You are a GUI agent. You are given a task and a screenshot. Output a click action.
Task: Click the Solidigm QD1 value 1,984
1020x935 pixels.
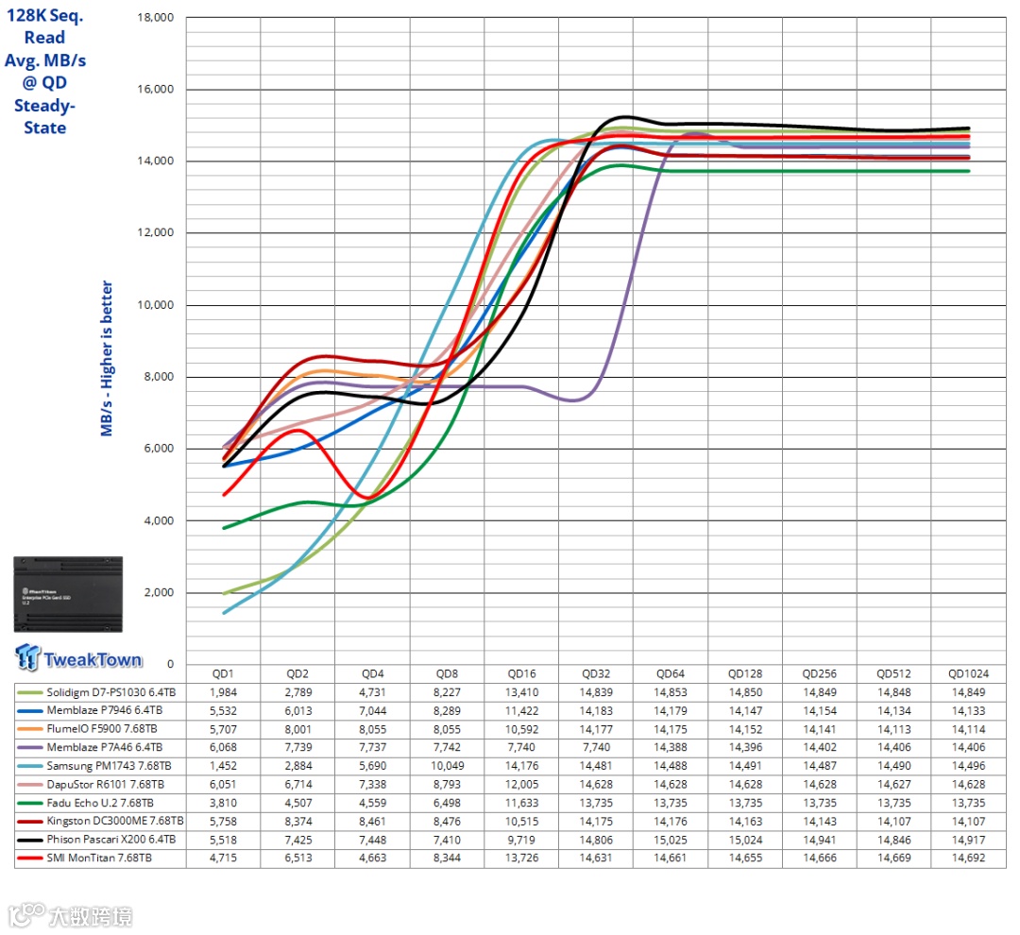pyautogui.click(x=223, y=692)
